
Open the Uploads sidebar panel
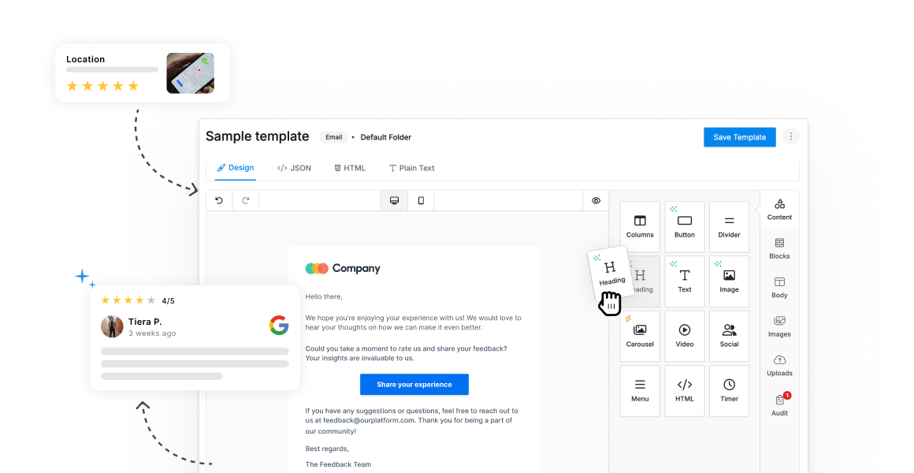[x=779, y=366]
